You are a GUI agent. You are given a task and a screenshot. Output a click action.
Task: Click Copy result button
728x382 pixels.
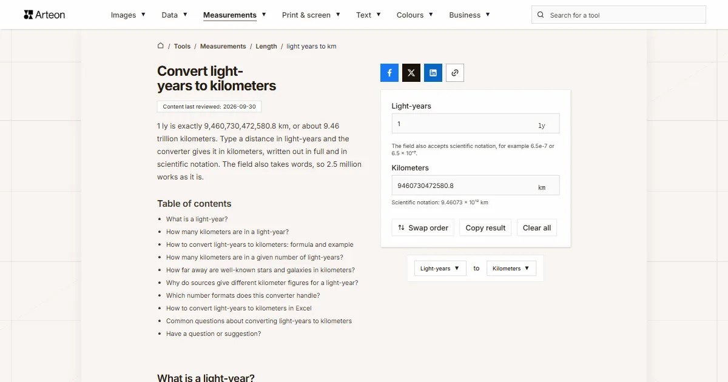485,228
